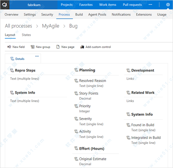The height and width of the screenshot is (168, 173).
Task: Click the icon beside Details page tab
Action: coord(12,59)
